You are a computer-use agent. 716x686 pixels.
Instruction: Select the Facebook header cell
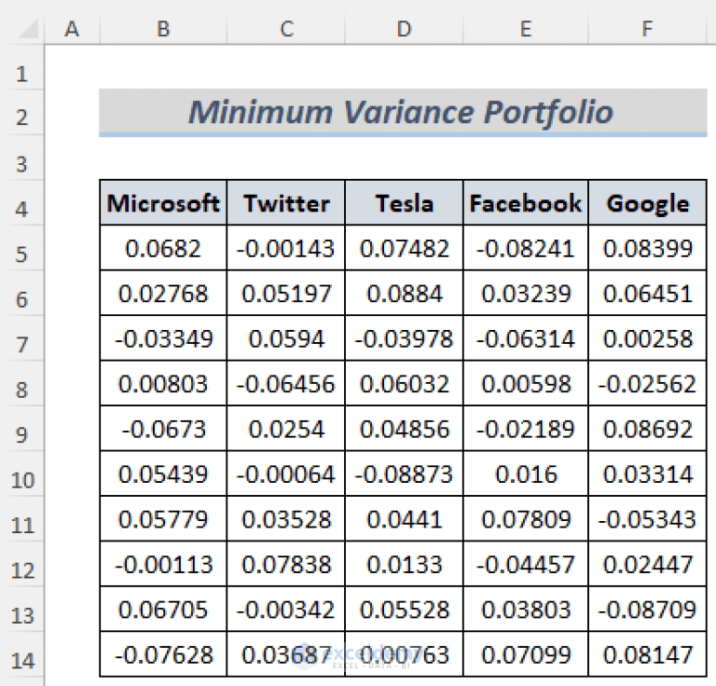[x=526, y=202]
